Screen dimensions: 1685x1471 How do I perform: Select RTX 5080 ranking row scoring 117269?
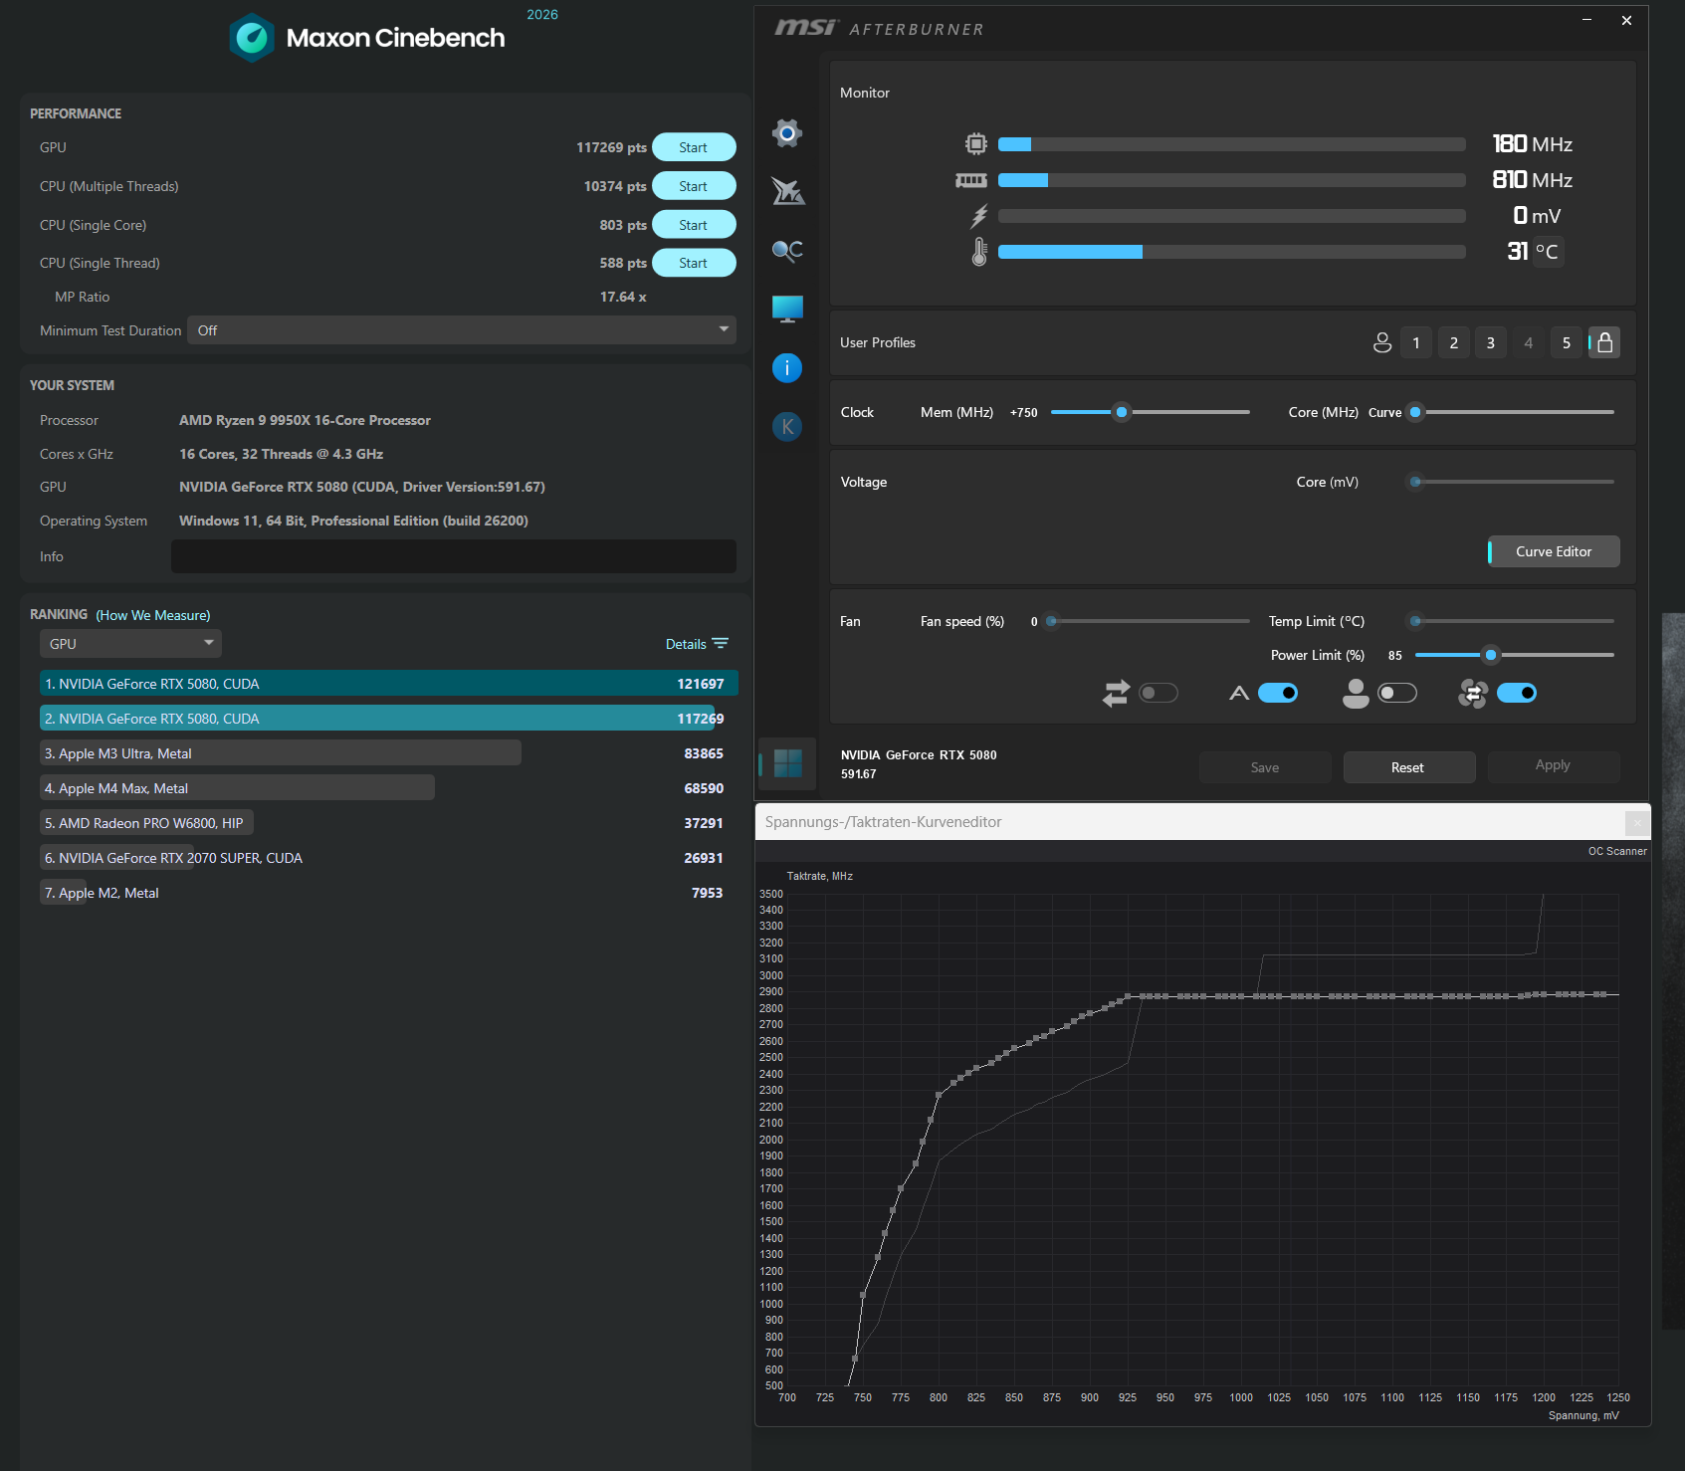click(388, 719)
